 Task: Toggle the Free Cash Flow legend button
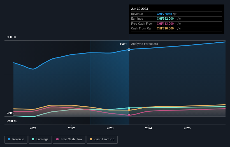(69, 139)
